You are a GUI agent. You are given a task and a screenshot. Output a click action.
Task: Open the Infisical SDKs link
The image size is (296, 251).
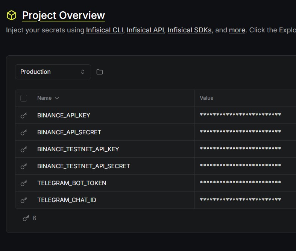point(189,30)
